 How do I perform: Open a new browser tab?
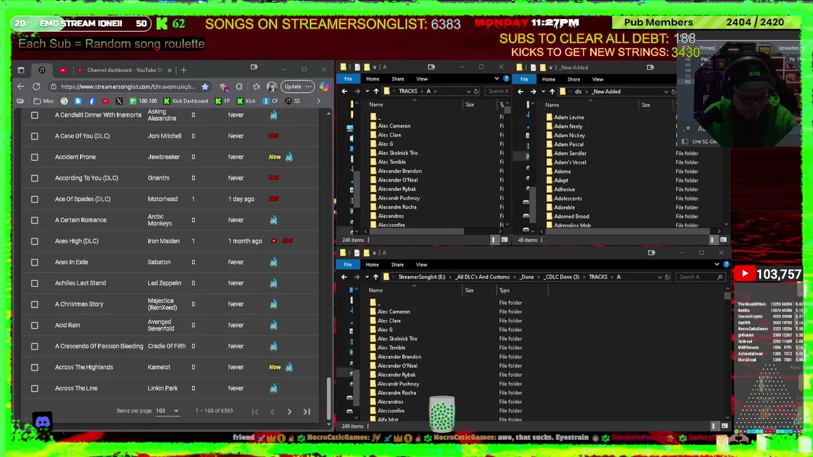[184, 70]
